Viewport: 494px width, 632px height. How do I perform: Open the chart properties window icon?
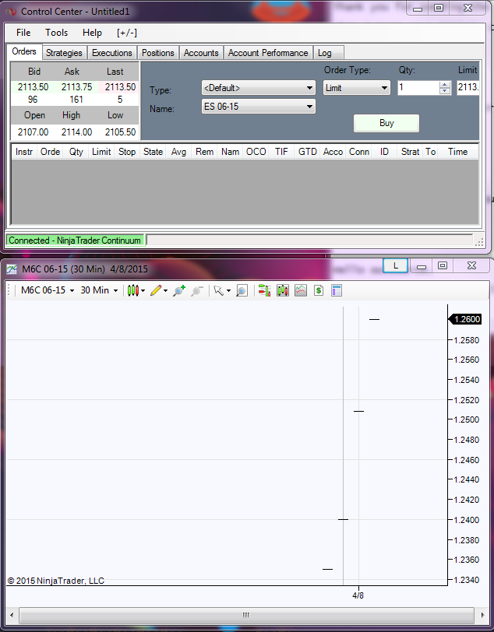click(x=337, y=290)
